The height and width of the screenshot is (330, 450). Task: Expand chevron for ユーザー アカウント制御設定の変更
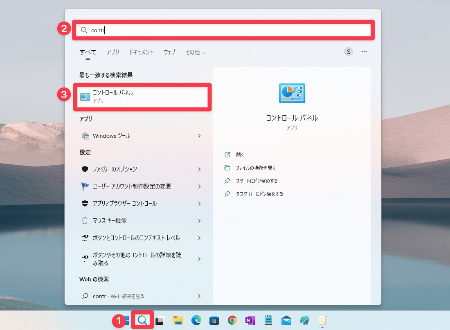coord(200,186)
